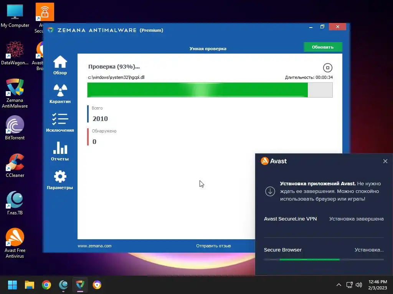The image size is (393, 294).
Task: Open the Карантин quarantine section
Action: (60, 94)
